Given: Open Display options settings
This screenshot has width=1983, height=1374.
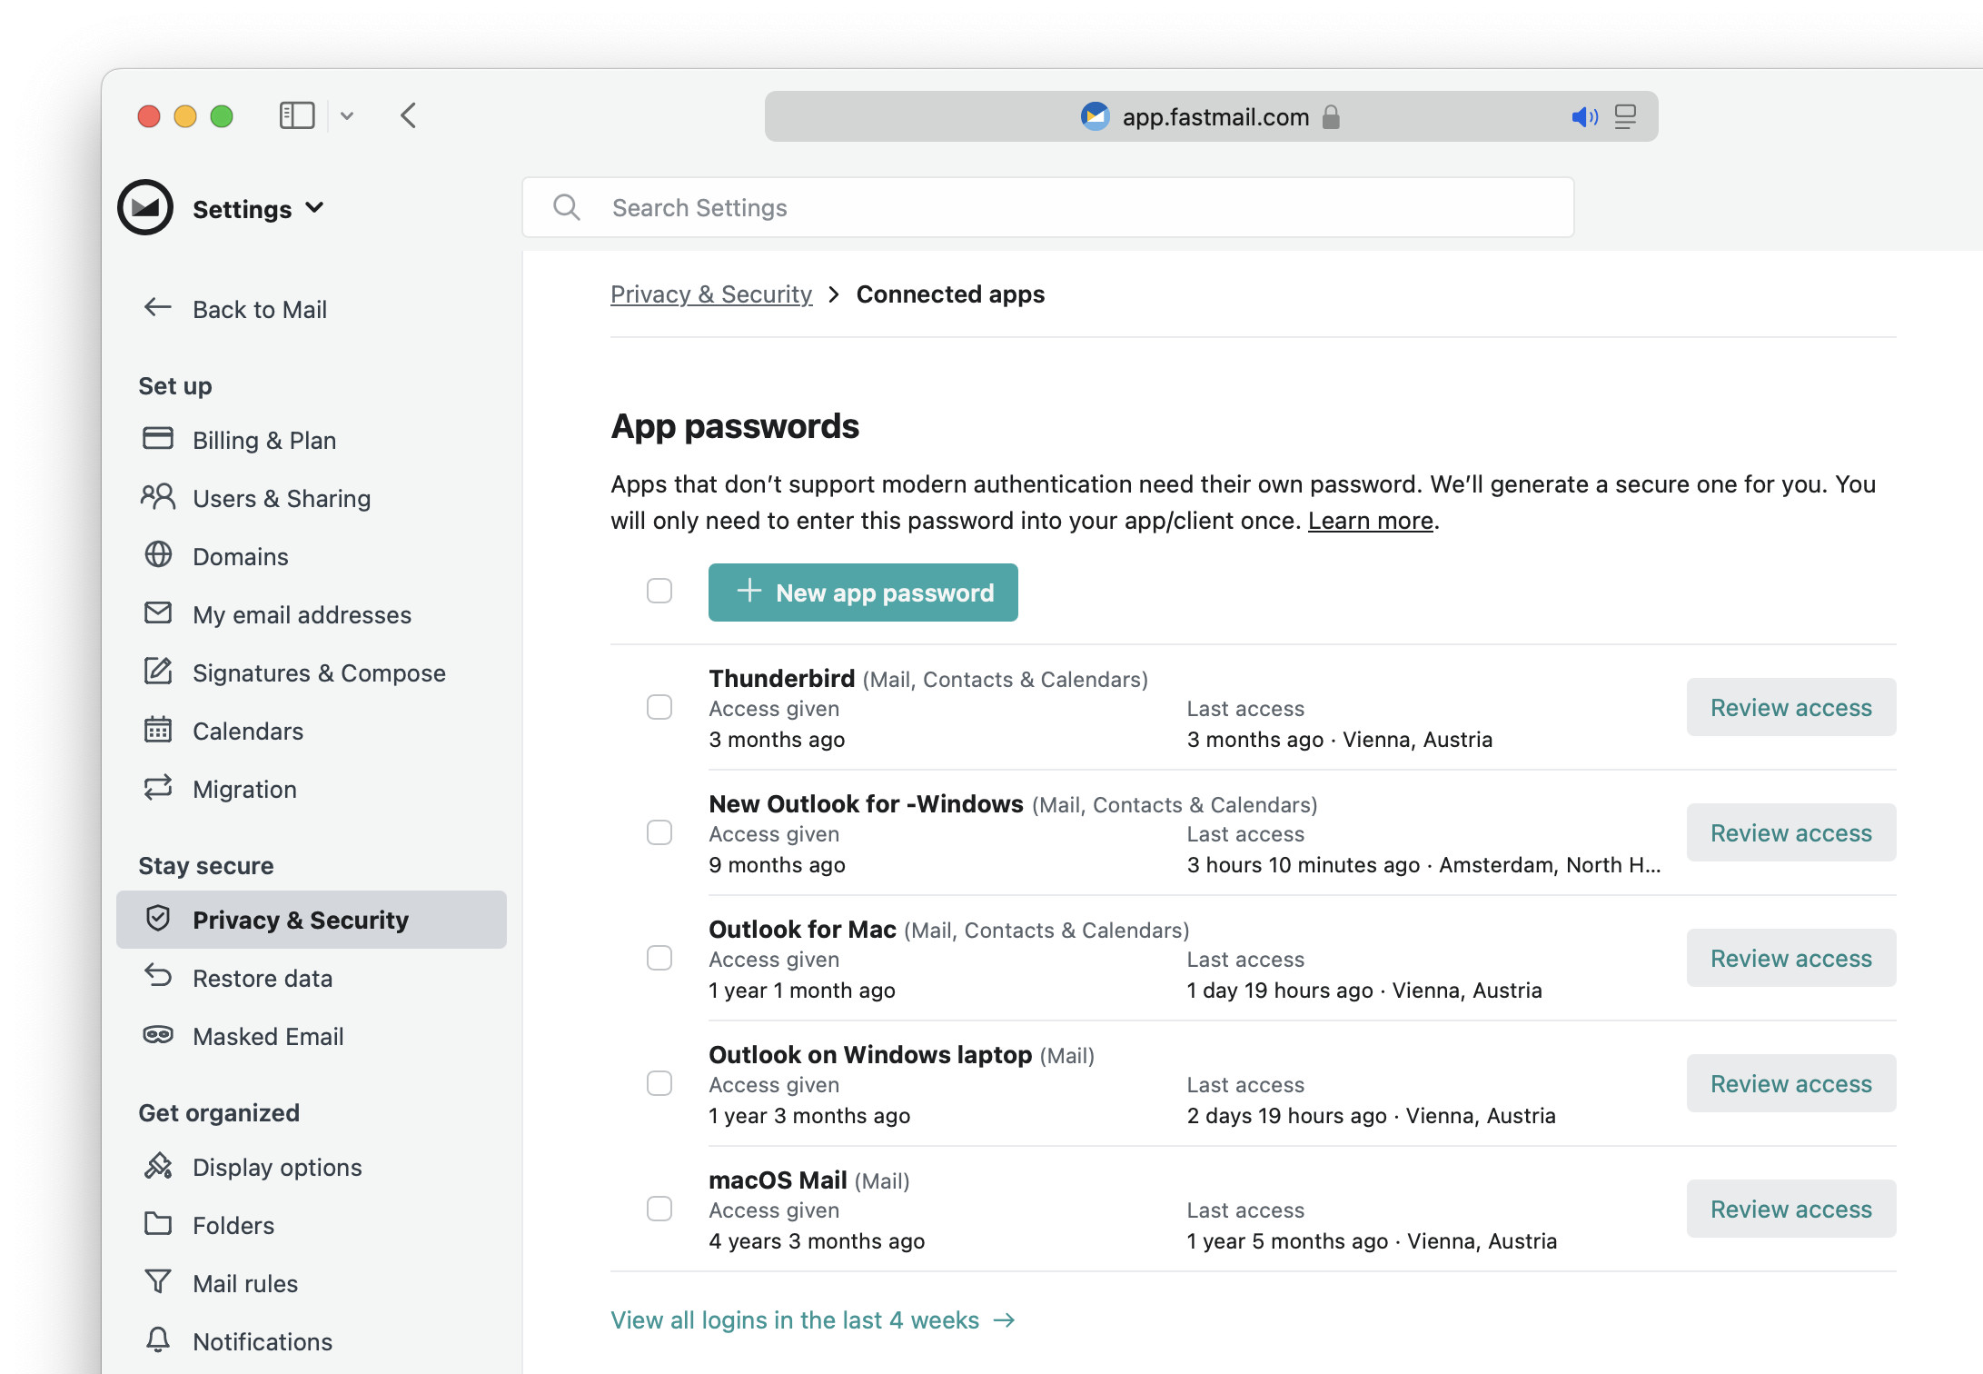Looking at the screenshot, I should [312, 1167].
